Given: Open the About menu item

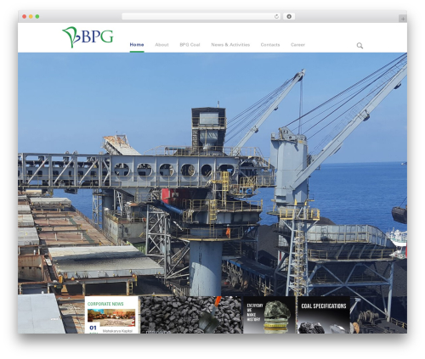Looking at the screenshot, I should 161,45.
